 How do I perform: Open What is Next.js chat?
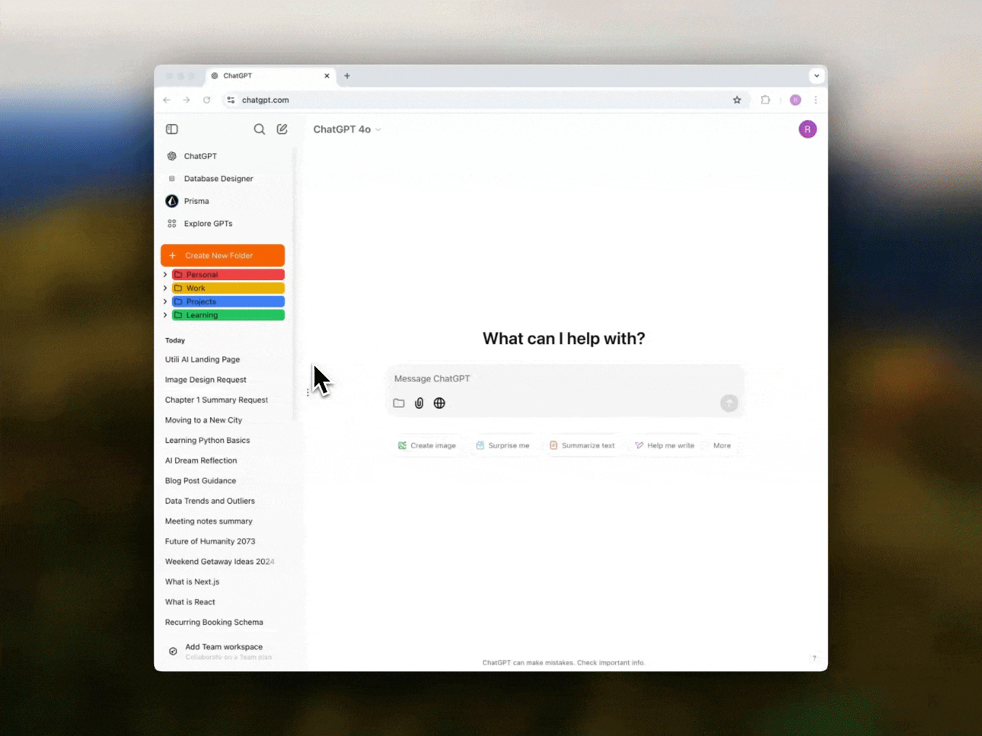coord(192,582)
